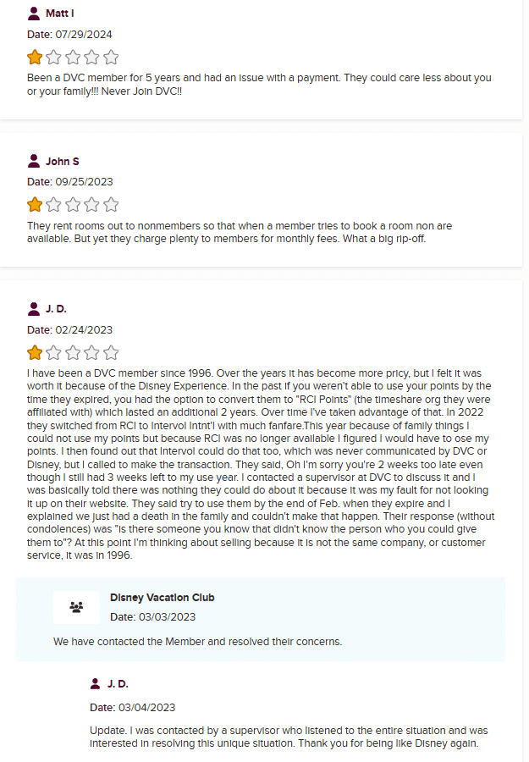This screenshot has width=529, height=762.
Task: Click the filled star in J. D.'s rating
Action: pyautogui.click(x=35, y=353)
